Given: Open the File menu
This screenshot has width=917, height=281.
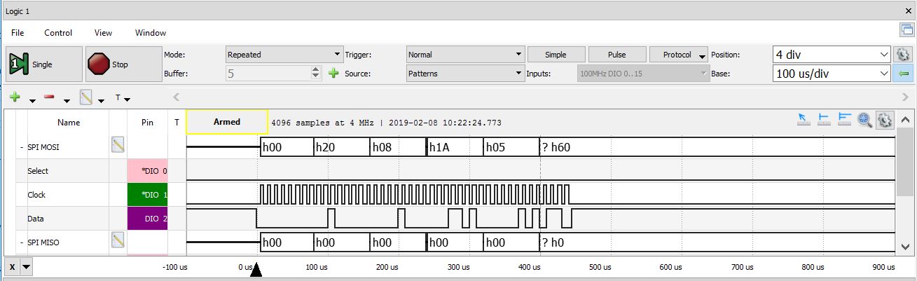Looking at the screenshot, I should 18,32.
